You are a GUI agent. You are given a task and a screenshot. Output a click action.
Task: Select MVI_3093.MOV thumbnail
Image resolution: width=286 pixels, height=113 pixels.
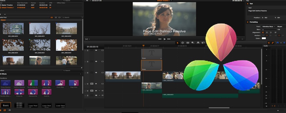pos(13,29)
